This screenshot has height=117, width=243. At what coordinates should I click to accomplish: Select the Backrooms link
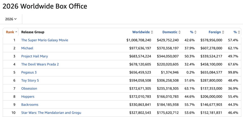point(30,105)
